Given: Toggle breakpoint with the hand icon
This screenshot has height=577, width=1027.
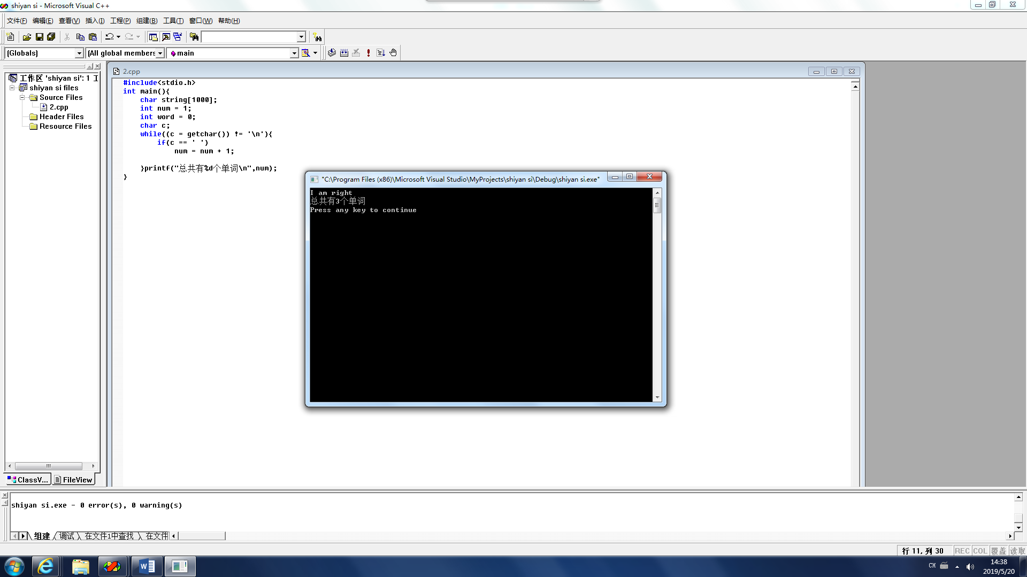Looking at the screenshot, I should click(393, 53).
